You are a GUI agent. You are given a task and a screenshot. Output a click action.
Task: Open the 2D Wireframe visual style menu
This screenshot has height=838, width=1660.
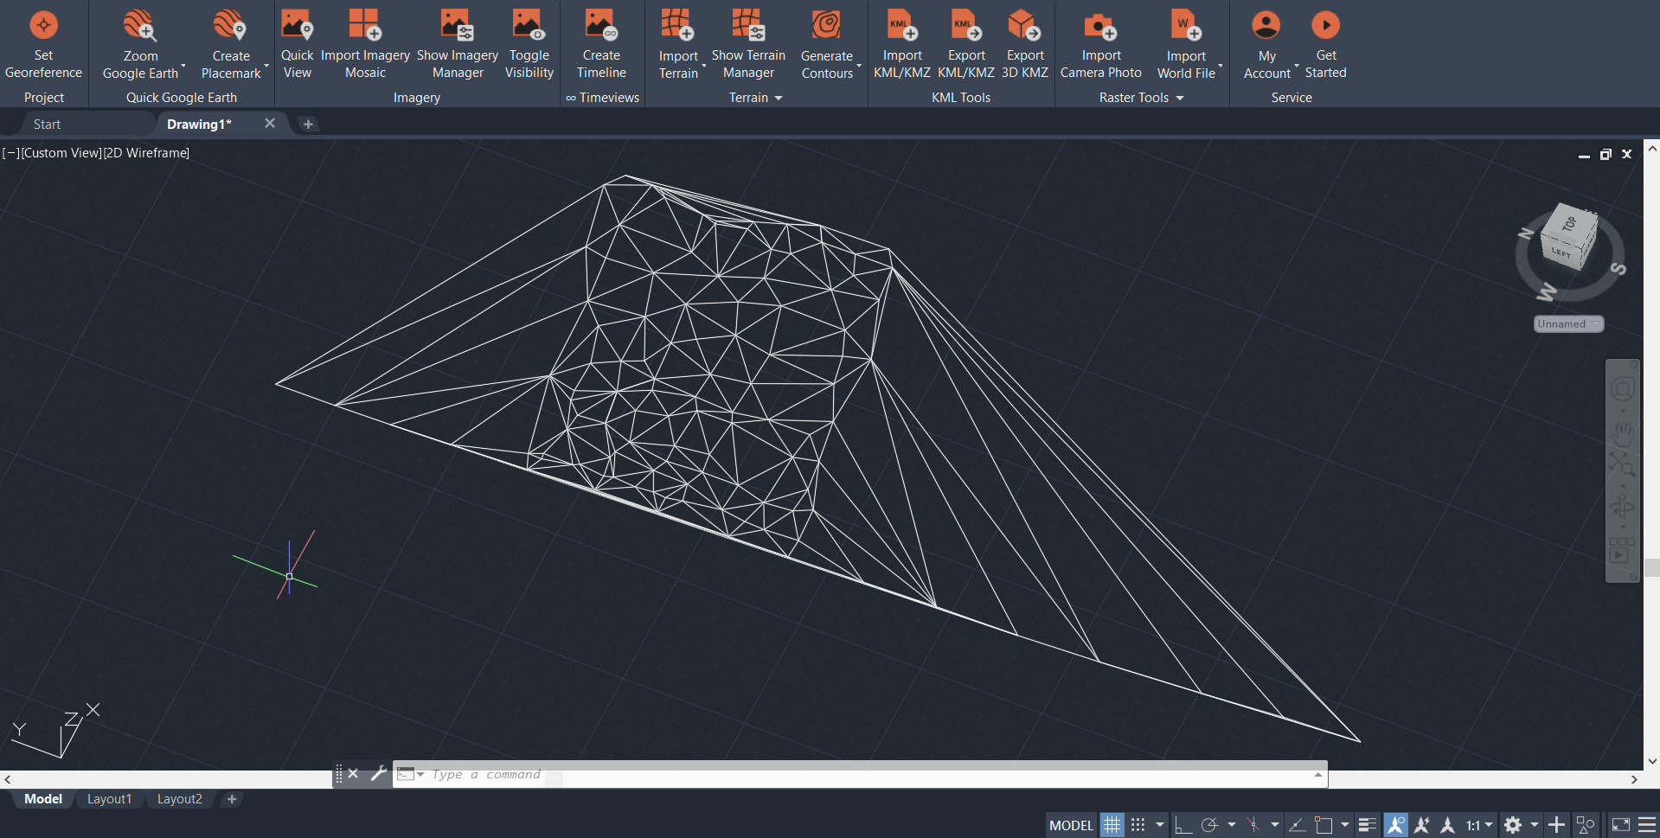coord(146,153)
